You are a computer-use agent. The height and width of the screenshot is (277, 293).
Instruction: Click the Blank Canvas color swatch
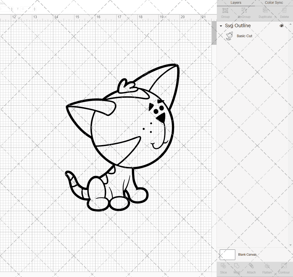pyautogui.click(x=227, y=254)
